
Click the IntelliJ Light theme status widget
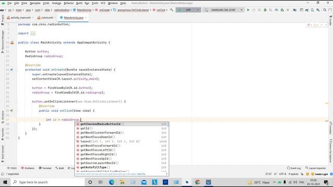pyautogui.click(x=321, y=174)
